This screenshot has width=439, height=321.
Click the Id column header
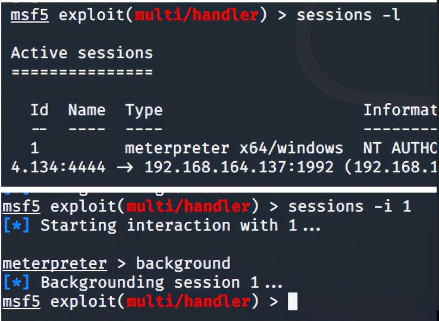click(39, 110)
